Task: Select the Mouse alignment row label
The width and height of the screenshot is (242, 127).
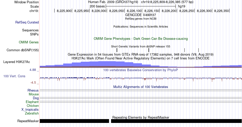Action: (34, 94)
